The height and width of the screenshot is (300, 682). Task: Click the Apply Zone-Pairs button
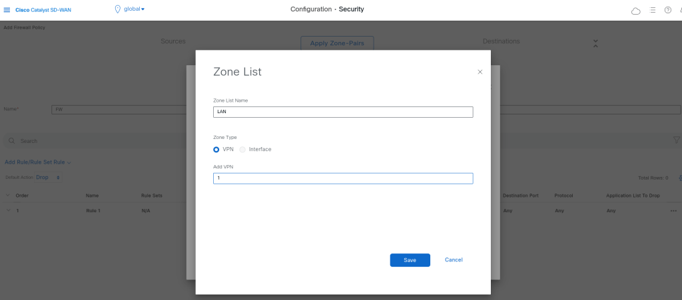337,43
